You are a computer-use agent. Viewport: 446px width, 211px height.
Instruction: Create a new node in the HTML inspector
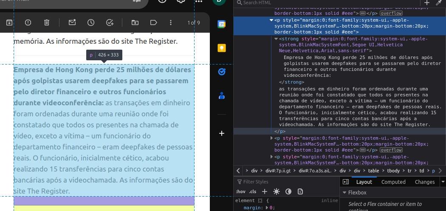426,3
